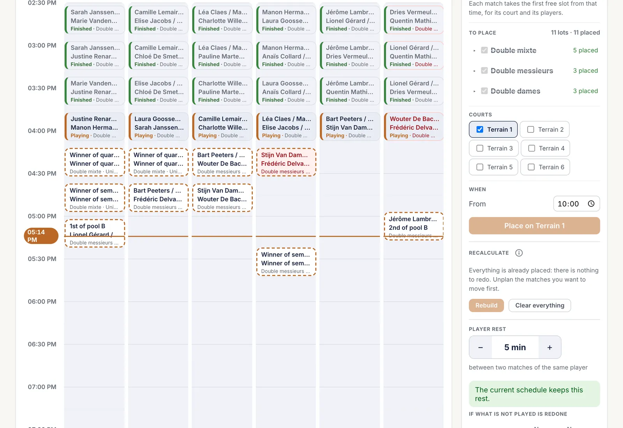Open the 03:00 finished match Lionel Gérard / Quentin Mathi...
Image resolution: width=623 pixels, height=428 pixels.
pyautogui.click(x=414, y=56)
